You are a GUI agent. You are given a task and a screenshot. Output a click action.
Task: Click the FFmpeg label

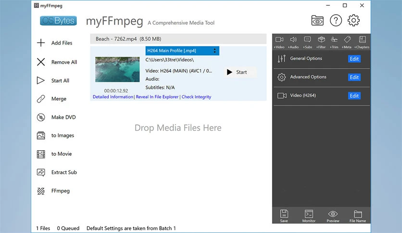61,191
